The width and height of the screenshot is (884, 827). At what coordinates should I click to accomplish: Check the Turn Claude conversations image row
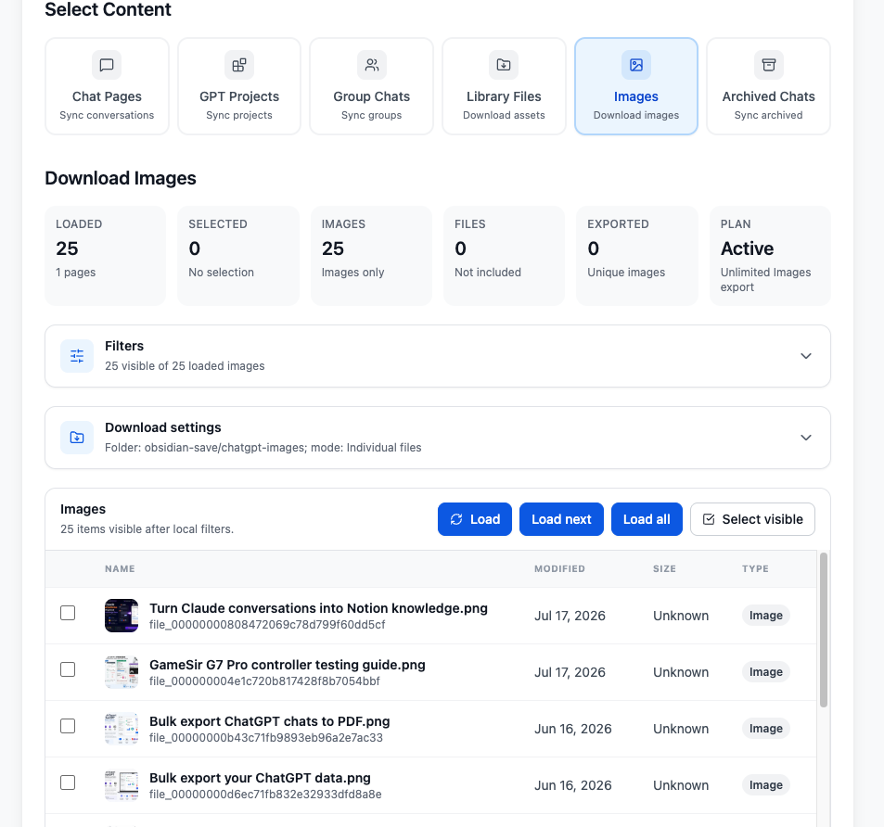pos(68,613)
